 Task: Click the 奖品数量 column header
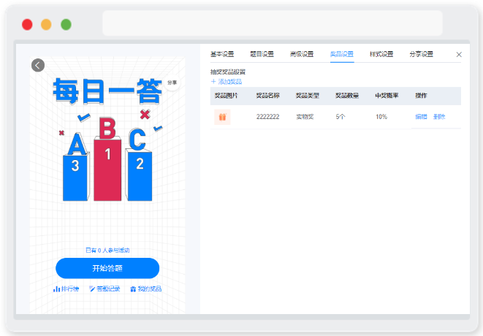347,96
